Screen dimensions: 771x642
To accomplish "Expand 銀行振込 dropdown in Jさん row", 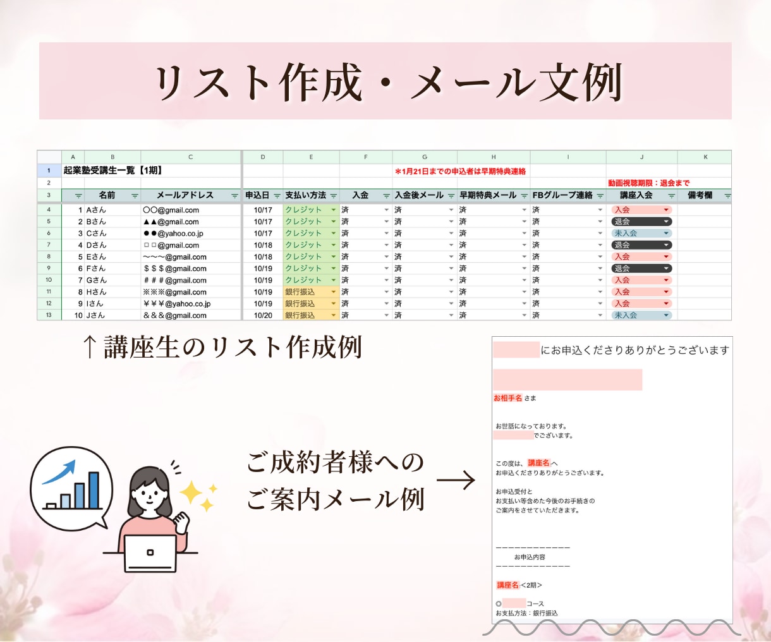I will (x=334, y=315).
